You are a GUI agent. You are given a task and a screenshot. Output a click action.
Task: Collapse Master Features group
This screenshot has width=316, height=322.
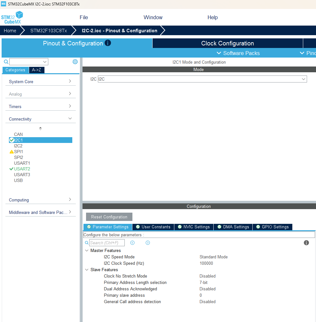coord(87,251)
